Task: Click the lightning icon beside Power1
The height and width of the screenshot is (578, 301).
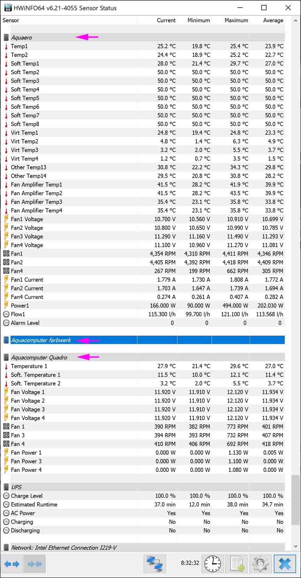Action: tap(6, 305)
